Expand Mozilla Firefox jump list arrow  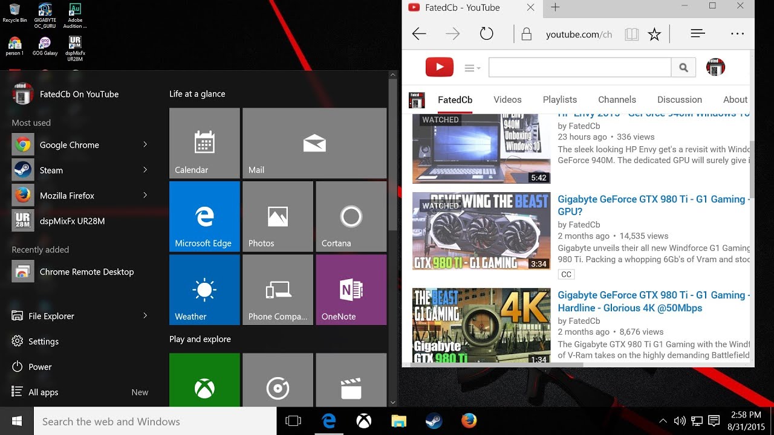145,195
